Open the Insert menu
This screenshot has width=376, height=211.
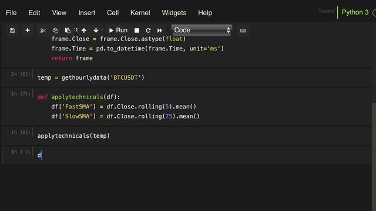coord(87,13)
